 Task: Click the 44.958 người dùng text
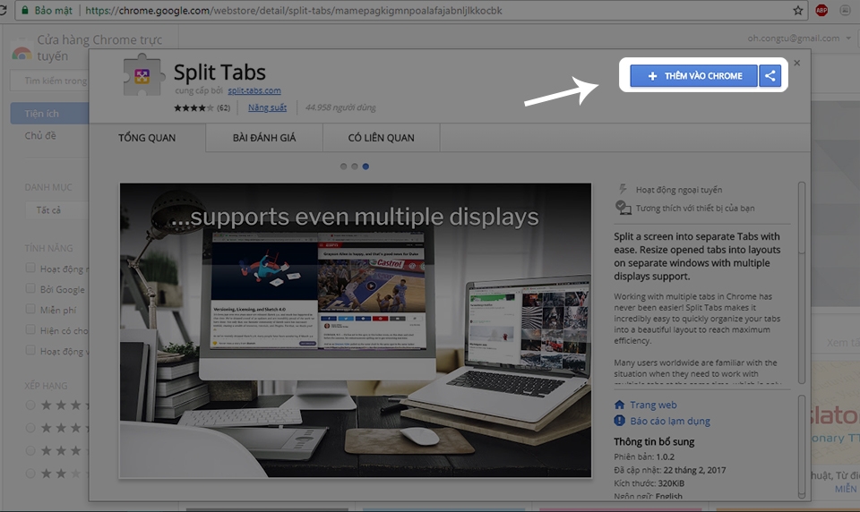340,107
